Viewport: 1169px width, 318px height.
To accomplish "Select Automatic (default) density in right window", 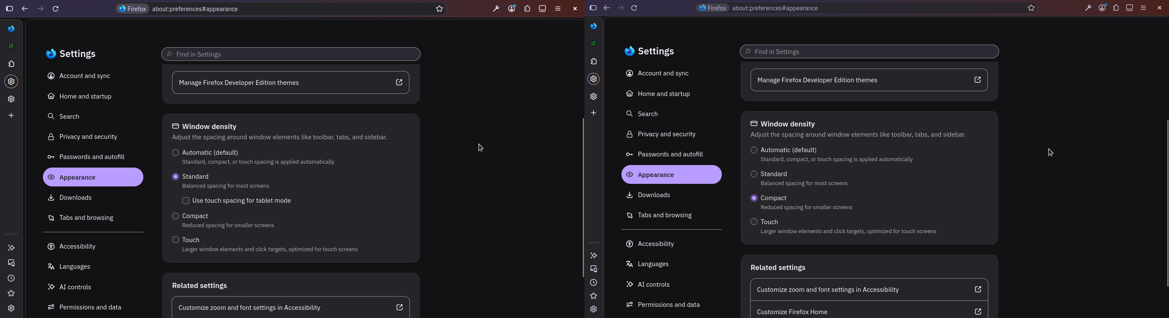I will (x=754, y=150).
